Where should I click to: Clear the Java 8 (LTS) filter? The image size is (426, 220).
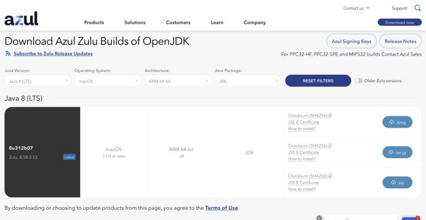[x=66, y=81]
